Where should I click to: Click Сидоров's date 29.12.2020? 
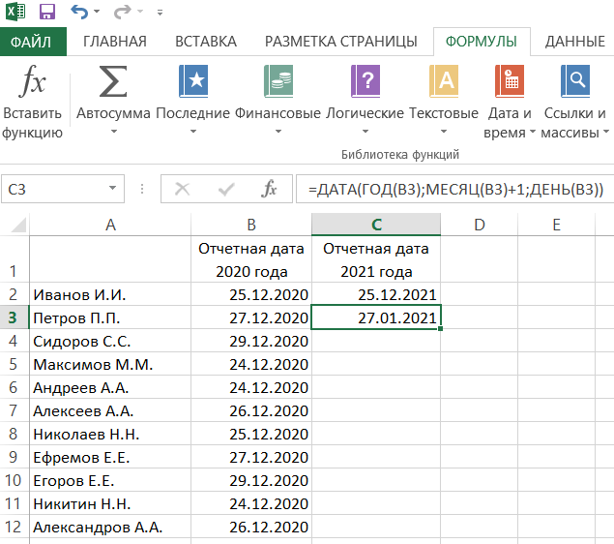251,341
